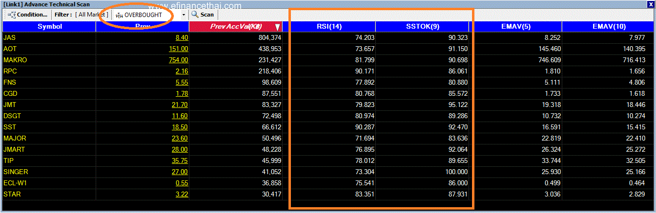The width and height of the screenshot is (656, 213).
Task: Open JMART previous price 28.00 link
Action: pyautogui.click(x=180, y=149)
